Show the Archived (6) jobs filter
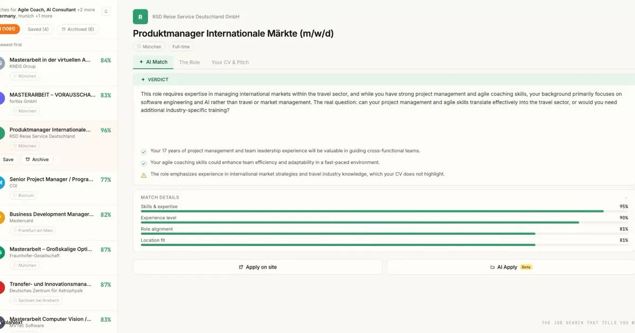635x333 pixels. point(77,30)
